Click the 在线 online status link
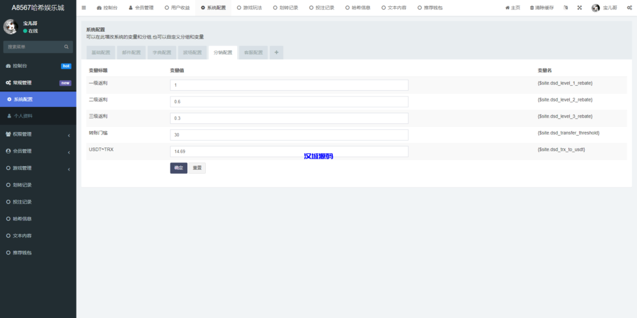Image resolution: width=637 pixels, height=318 pixels. [x=30, y=31]
